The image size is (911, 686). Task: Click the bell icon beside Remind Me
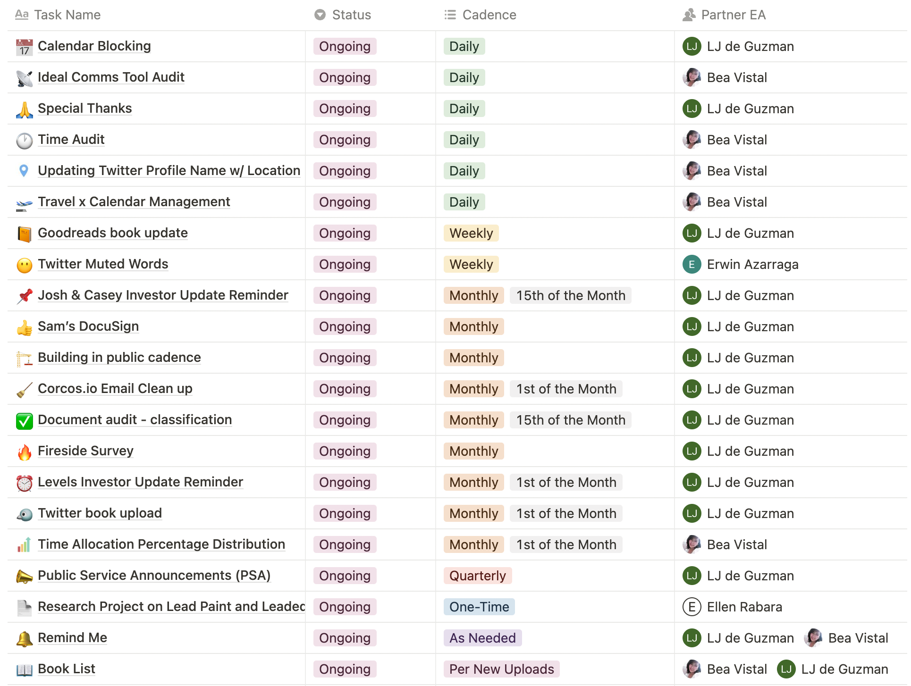pos(24,638)
